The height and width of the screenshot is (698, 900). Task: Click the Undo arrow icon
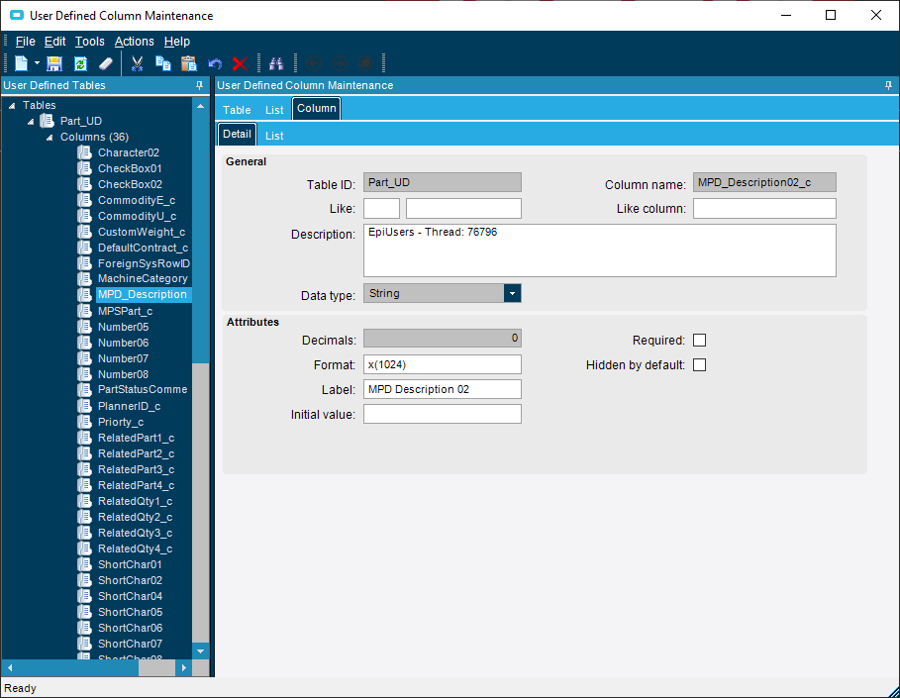click(x=214, y=63)
